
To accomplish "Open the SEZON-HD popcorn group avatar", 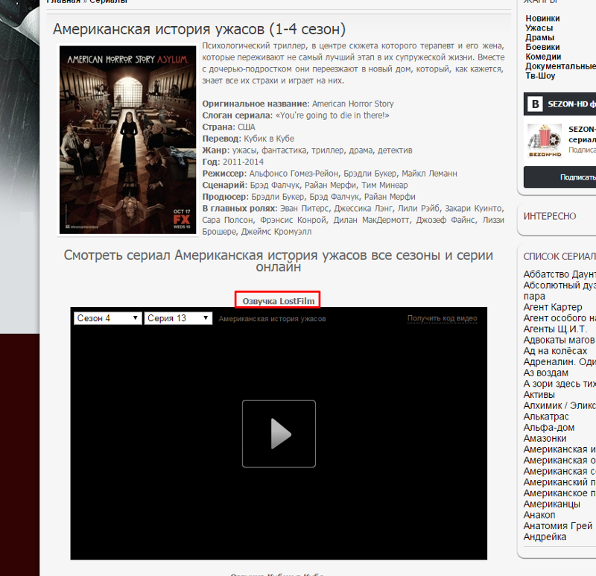I will point(545,141).
